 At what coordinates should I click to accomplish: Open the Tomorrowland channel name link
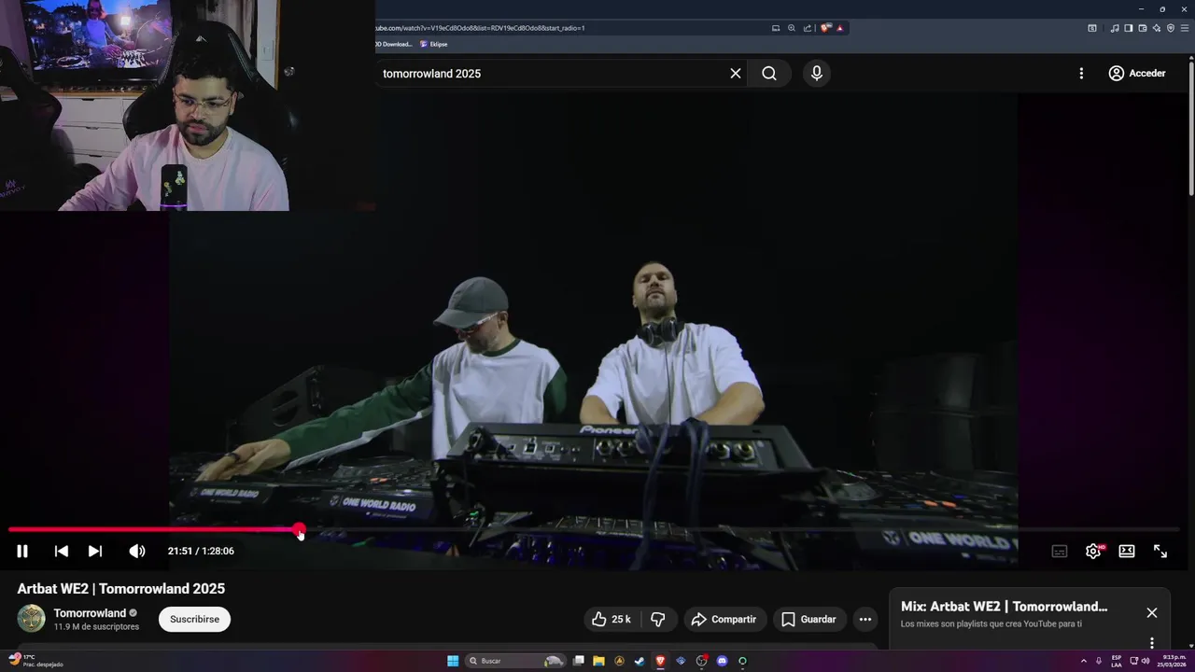90,613
